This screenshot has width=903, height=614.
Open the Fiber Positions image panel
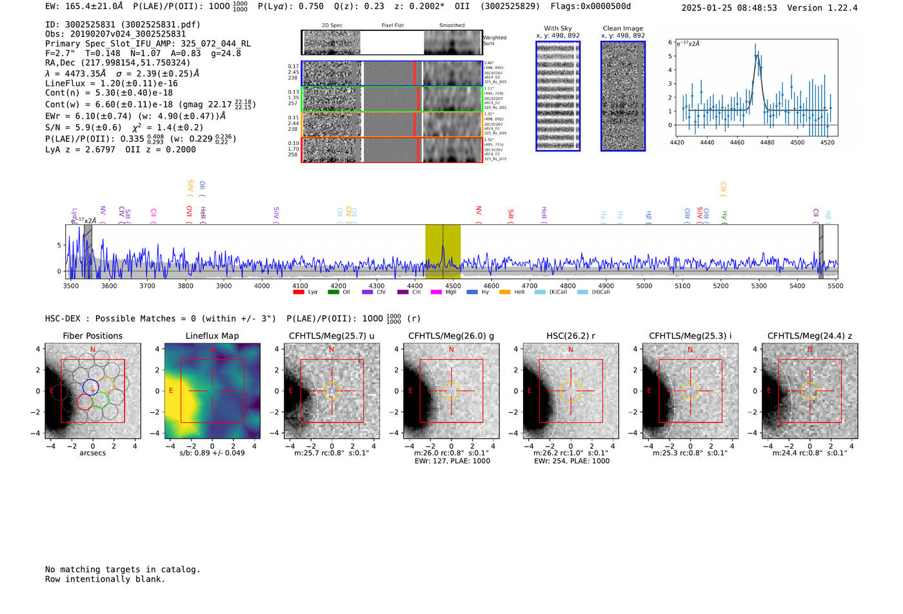click(x=93, y=391)
